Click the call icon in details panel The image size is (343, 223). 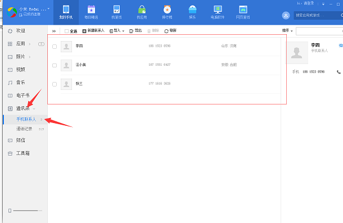pyautogui.click(x=339, y=72)
